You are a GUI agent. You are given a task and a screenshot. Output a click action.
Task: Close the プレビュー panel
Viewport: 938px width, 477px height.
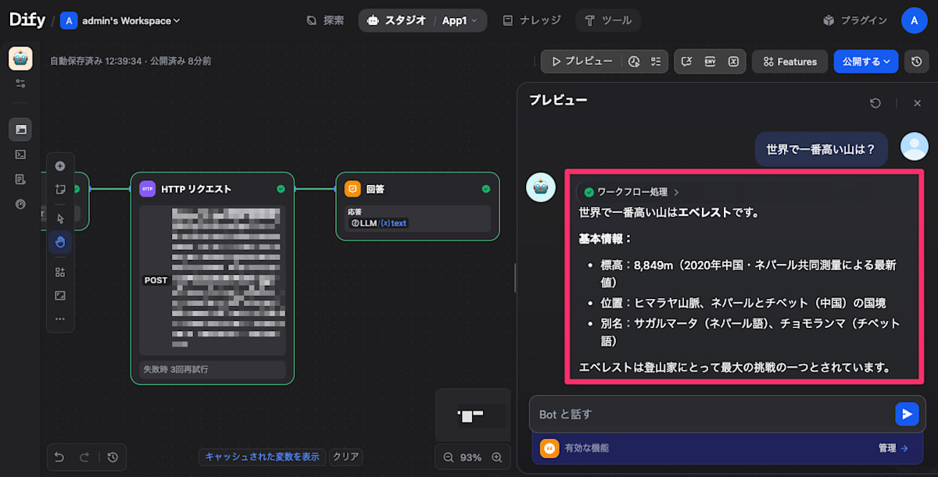click(x=918, y=103)
